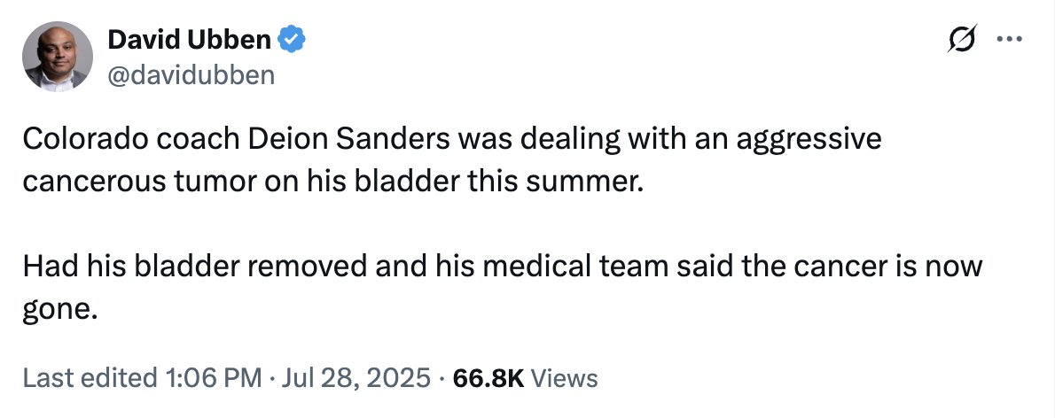Click the 66.8K view count

click(488, 378)
